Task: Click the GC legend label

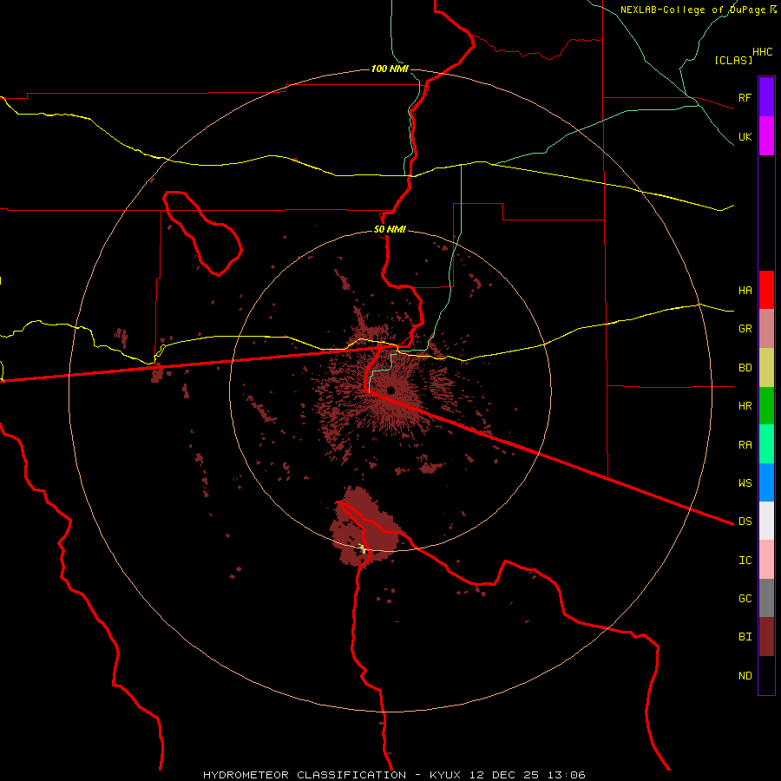Action: pos(745,598)
